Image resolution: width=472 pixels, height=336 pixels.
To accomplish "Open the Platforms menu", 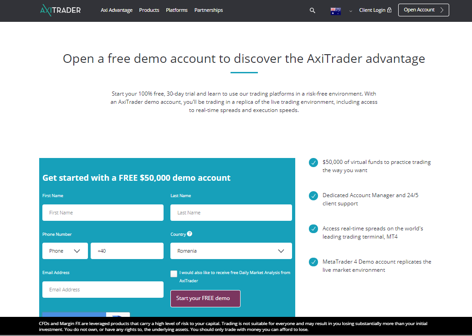I will pos(177,10).
